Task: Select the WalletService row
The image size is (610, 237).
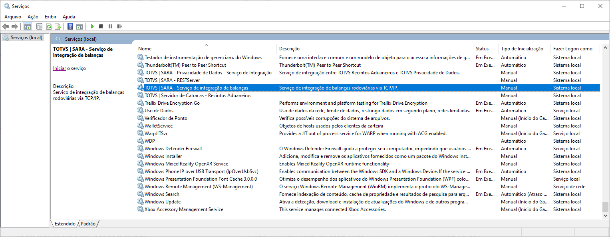Action: [x=368, y=126]
